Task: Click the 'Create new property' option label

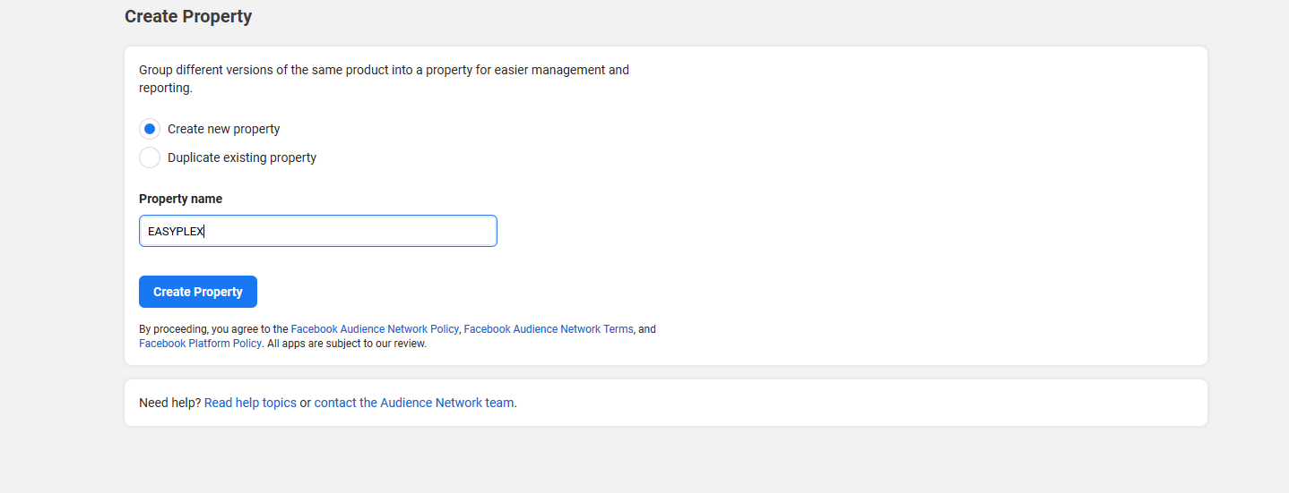Action: click(x=223, y=129)
